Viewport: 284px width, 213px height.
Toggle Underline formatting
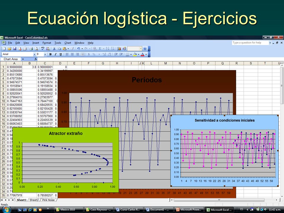tap(61, 54)
